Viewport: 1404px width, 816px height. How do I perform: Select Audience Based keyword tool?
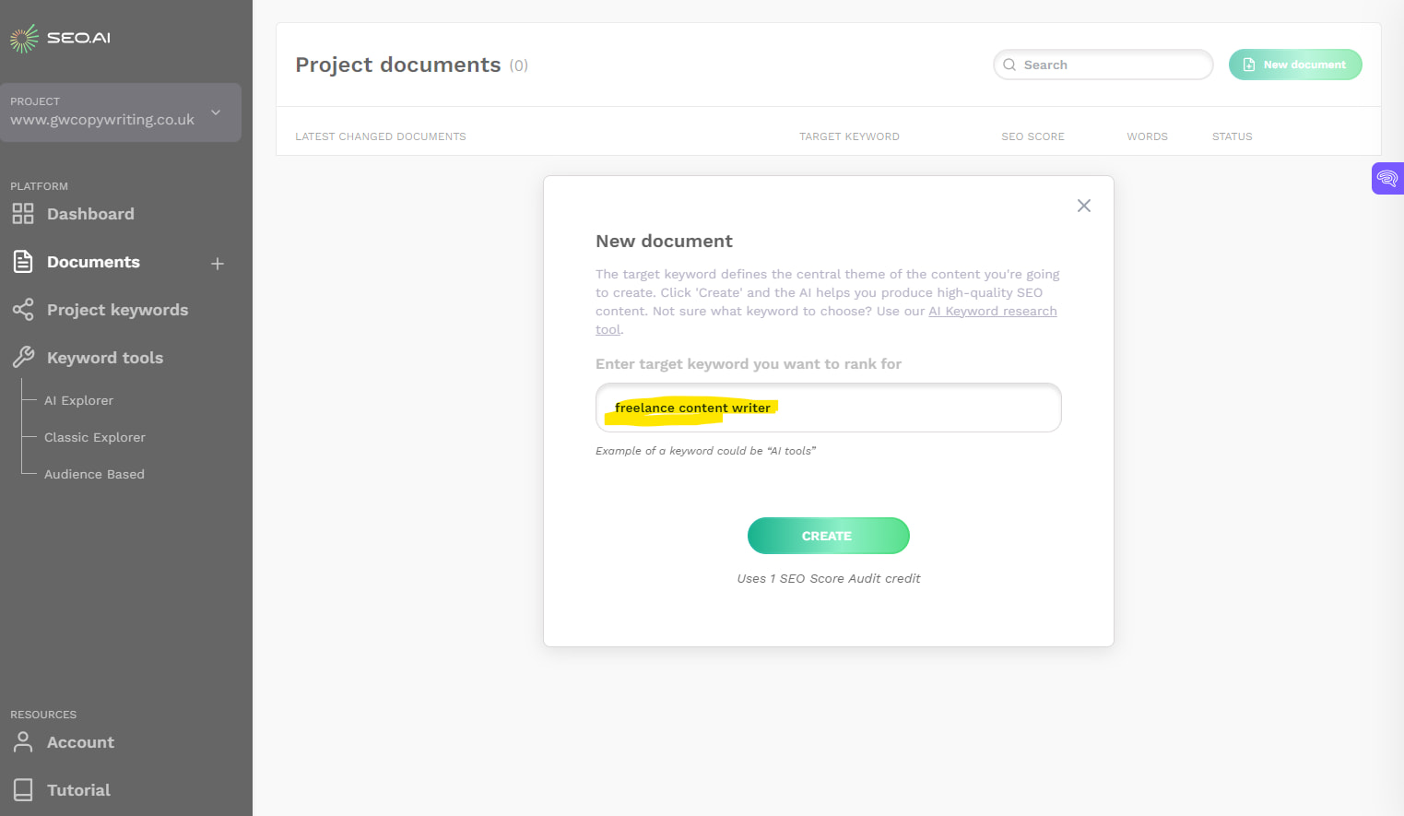point(94,474)
